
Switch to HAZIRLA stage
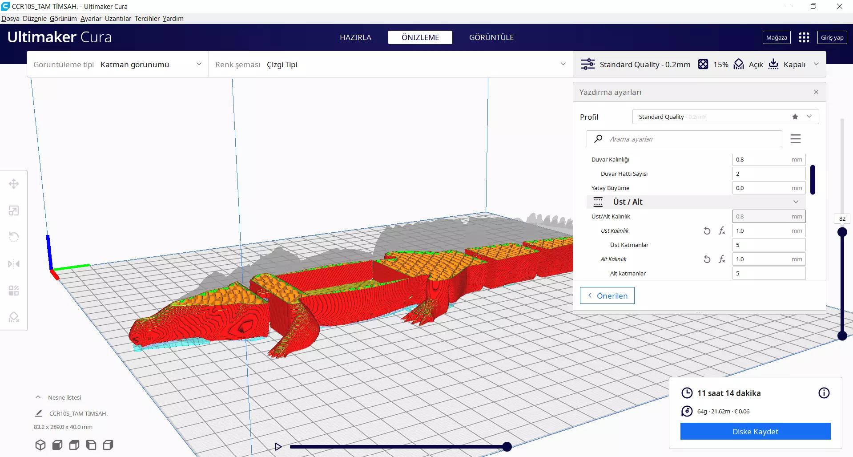[355, 37]
